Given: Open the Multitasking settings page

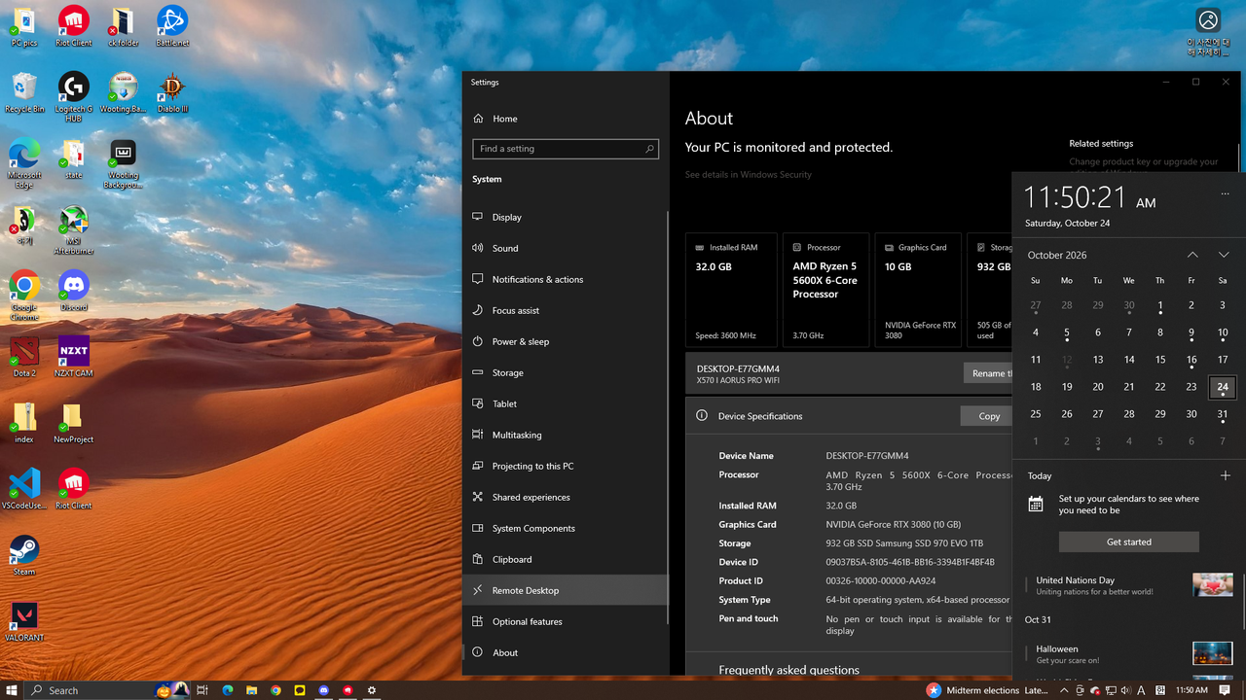Looking at the screenshot, I should (567, 435).
